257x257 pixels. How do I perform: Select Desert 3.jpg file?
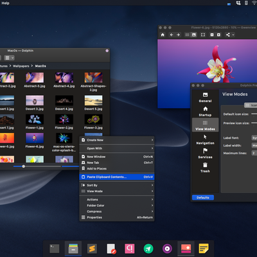(x=35, y=103)
